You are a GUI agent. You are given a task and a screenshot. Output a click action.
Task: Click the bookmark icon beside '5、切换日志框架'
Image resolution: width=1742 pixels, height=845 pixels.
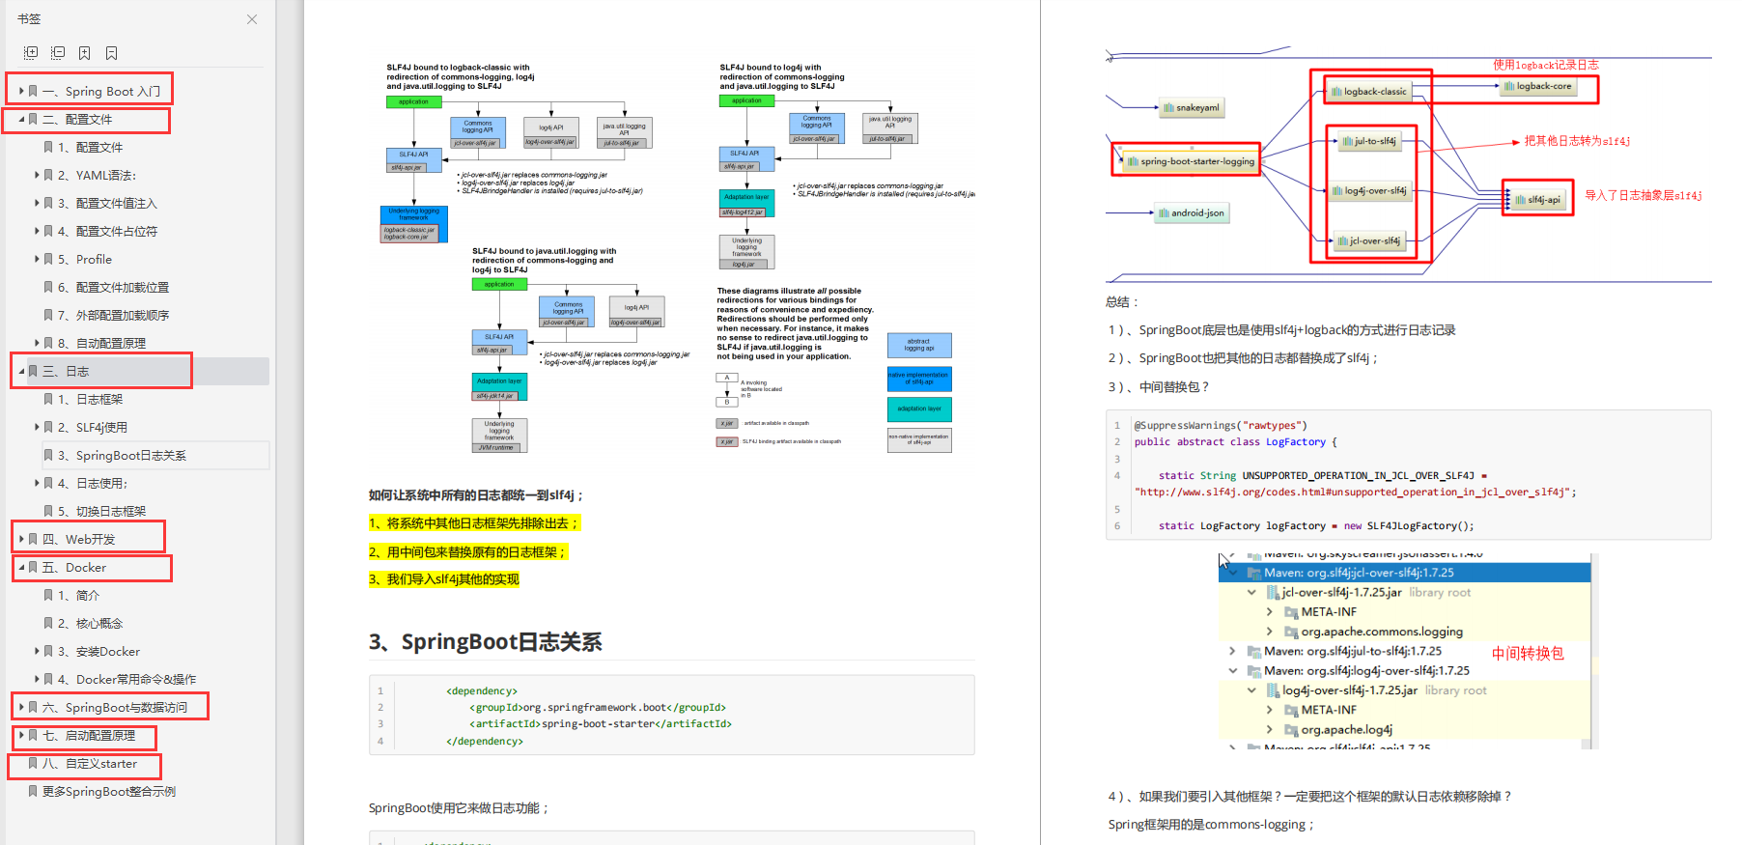point(48,512)
